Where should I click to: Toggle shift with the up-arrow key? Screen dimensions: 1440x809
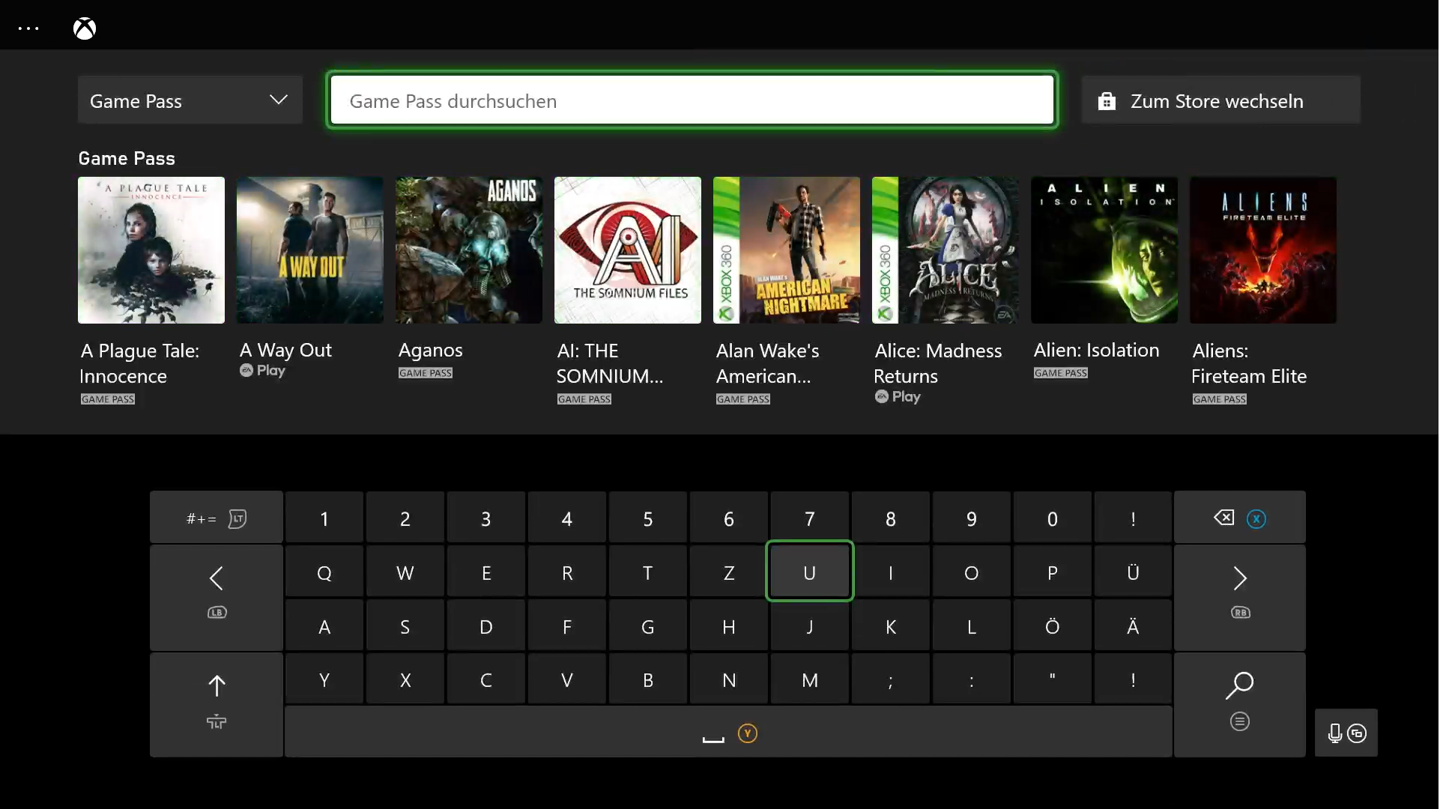[217, 705]
